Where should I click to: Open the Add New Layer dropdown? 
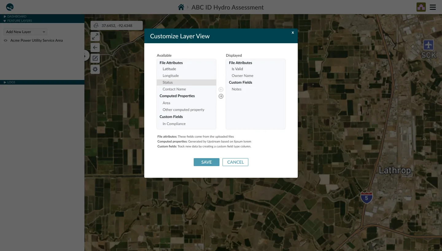click(x=25, y=32)
